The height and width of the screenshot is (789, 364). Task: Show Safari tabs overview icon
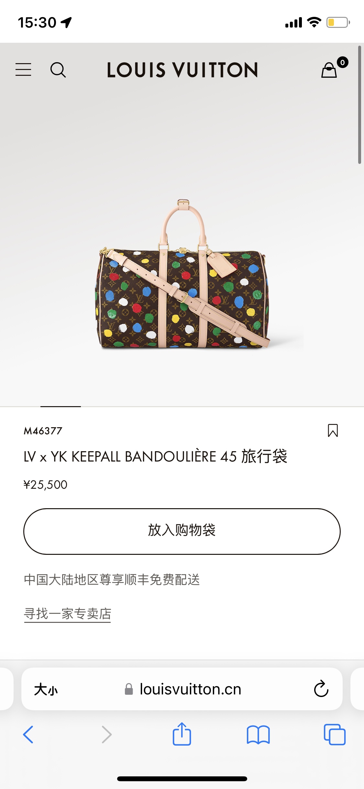tap(335, 734)
